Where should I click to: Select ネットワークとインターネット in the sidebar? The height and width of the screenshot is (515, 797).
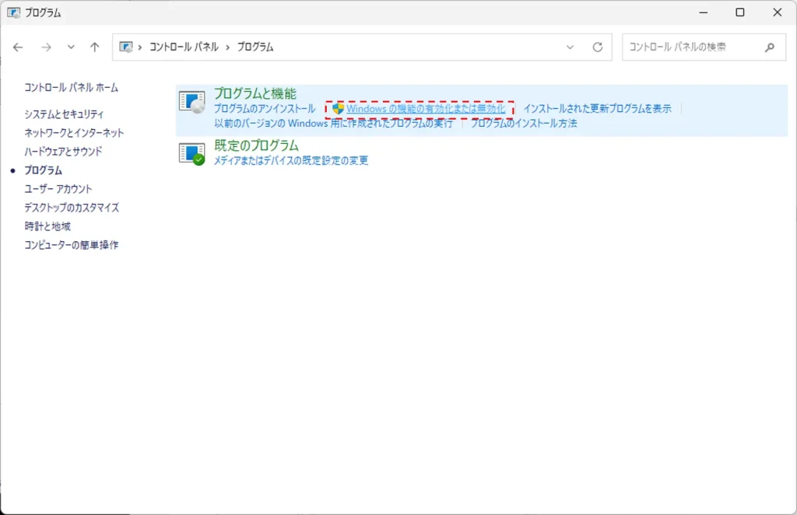pos(74,133)
